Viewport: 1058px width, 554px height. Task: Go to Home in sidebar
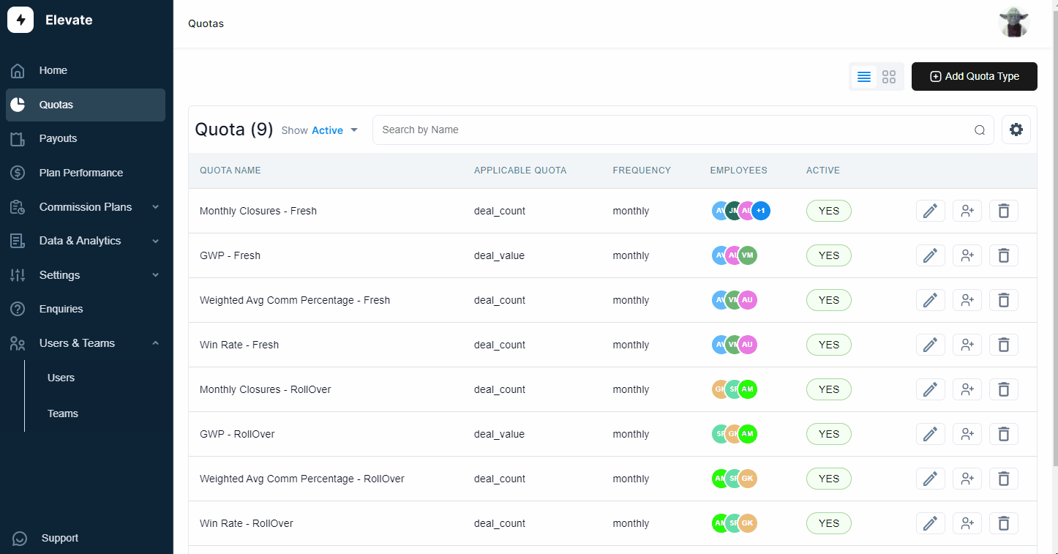[x=86, y=70]
